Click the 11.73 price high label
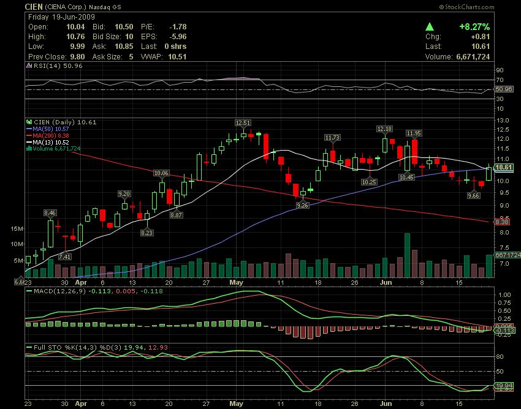This screenshot has width=521, height=409. [332, 137]
